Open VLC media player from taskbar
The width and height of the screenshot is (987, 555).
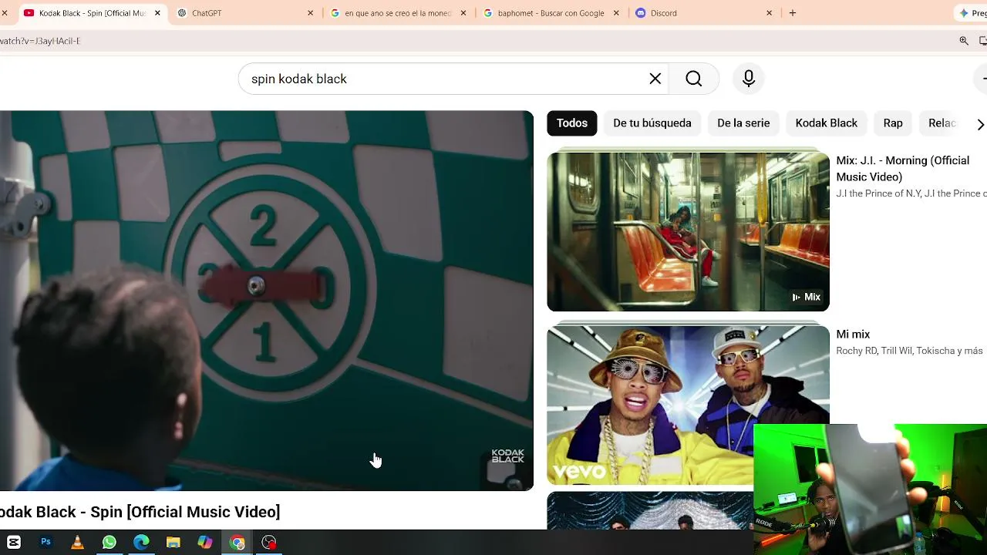(x=77, y=542)
